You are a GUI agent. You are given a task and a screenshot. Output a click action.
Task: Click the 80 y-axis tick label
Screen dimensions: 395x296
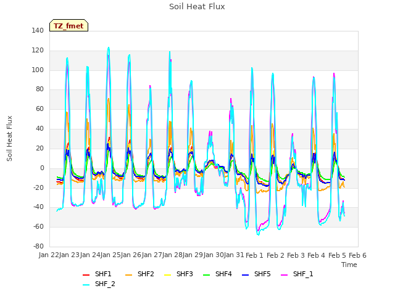click(39, 89)
